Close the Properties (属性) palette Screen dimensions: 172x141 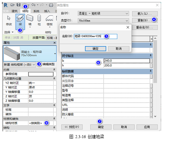click(54, 43)
